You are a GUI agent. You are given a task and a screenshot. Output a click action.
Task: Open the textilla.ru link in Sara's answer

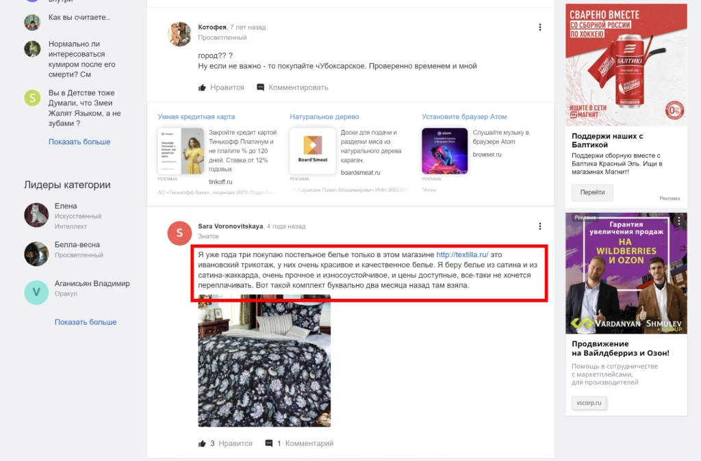tap(462, 254)
